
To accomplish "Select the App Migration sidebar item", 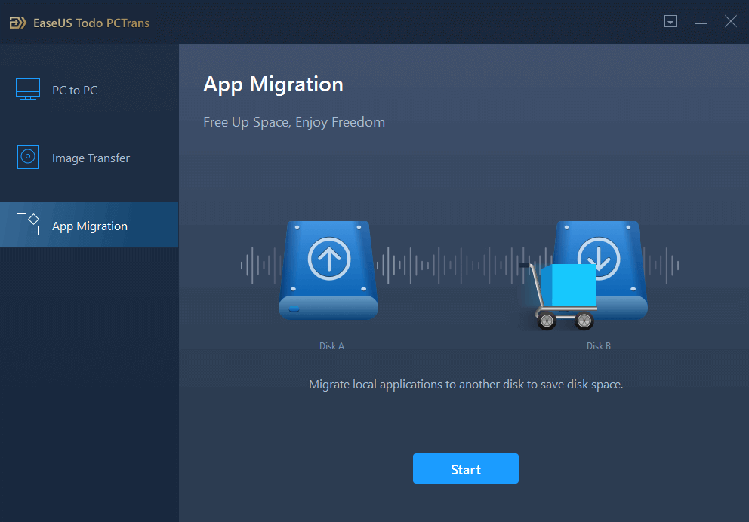I will (89, 225).
